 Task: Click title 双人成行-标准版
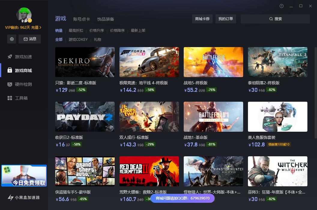(x=134, y=137)
